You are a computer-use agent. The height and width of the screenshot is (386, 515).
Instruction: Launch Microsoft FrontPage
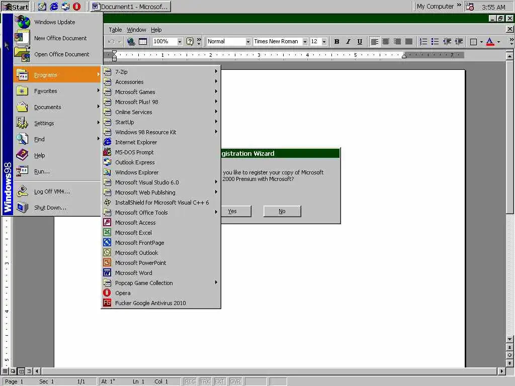tap(160, 243)
